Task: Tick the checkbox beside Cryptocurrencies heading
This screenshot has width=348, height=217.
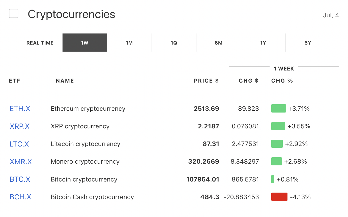Action: pos(14,14)
